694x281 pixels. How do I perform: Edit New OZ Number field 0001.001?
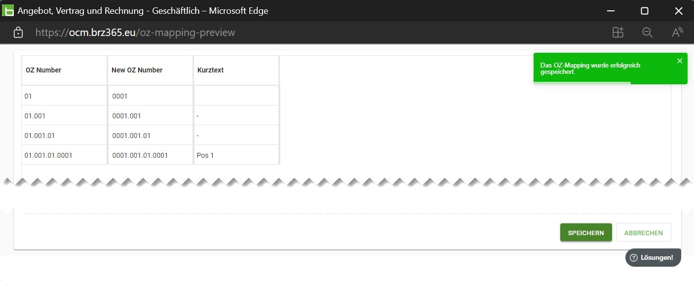pos(150,116)
